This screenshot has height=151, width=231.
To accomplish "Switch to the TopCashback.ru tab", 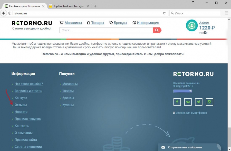I will (x=69, y=6).
